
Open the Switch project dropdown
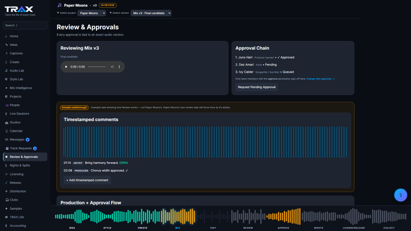(x=92, y=13)
